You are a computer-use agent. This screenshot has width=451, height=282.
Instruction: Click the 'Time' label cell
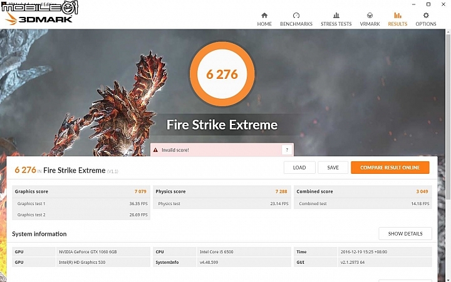[x=315, y=252]
